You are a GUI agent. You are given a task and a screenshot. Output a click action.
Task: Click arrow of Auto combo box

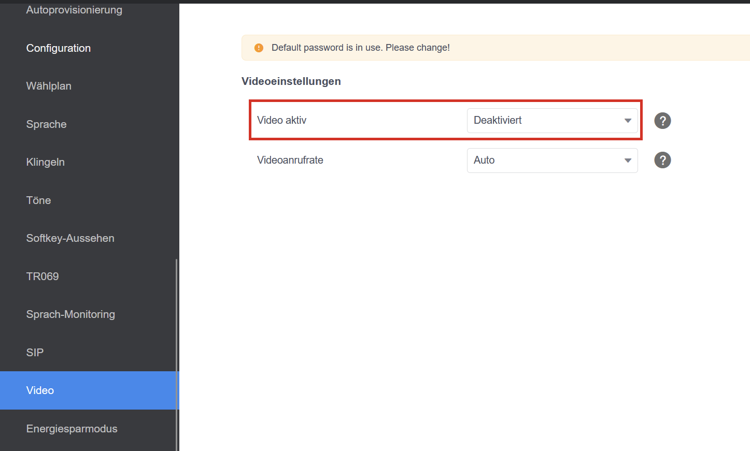628,161
